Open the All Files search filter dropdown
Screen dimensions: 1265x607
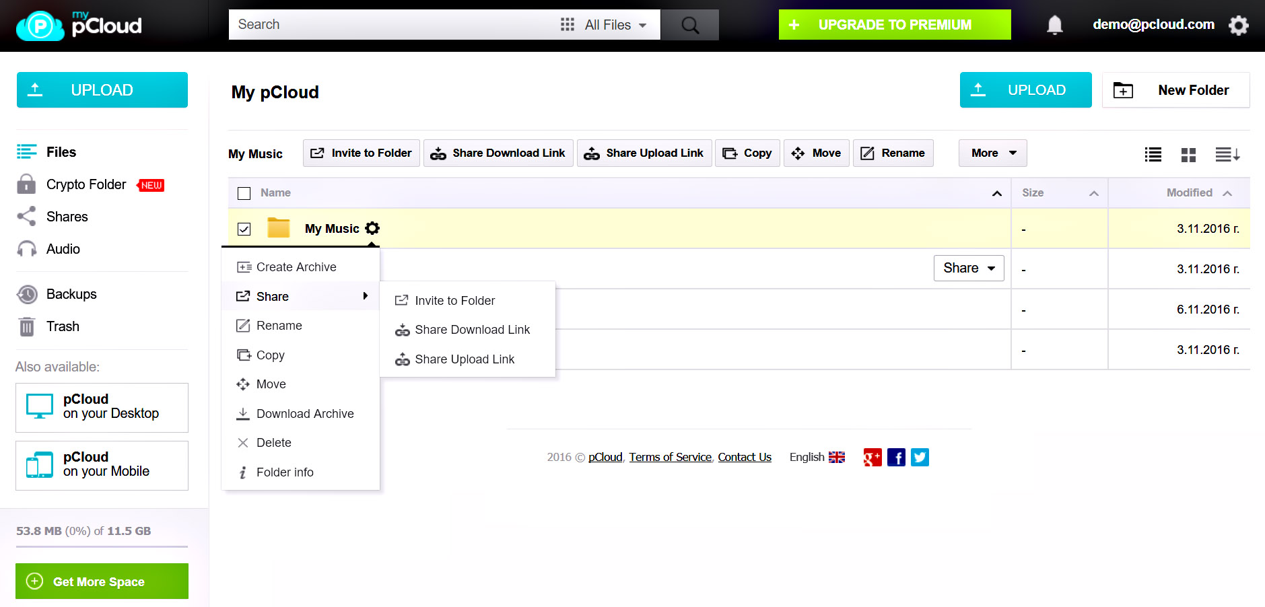tap(603, 25)
